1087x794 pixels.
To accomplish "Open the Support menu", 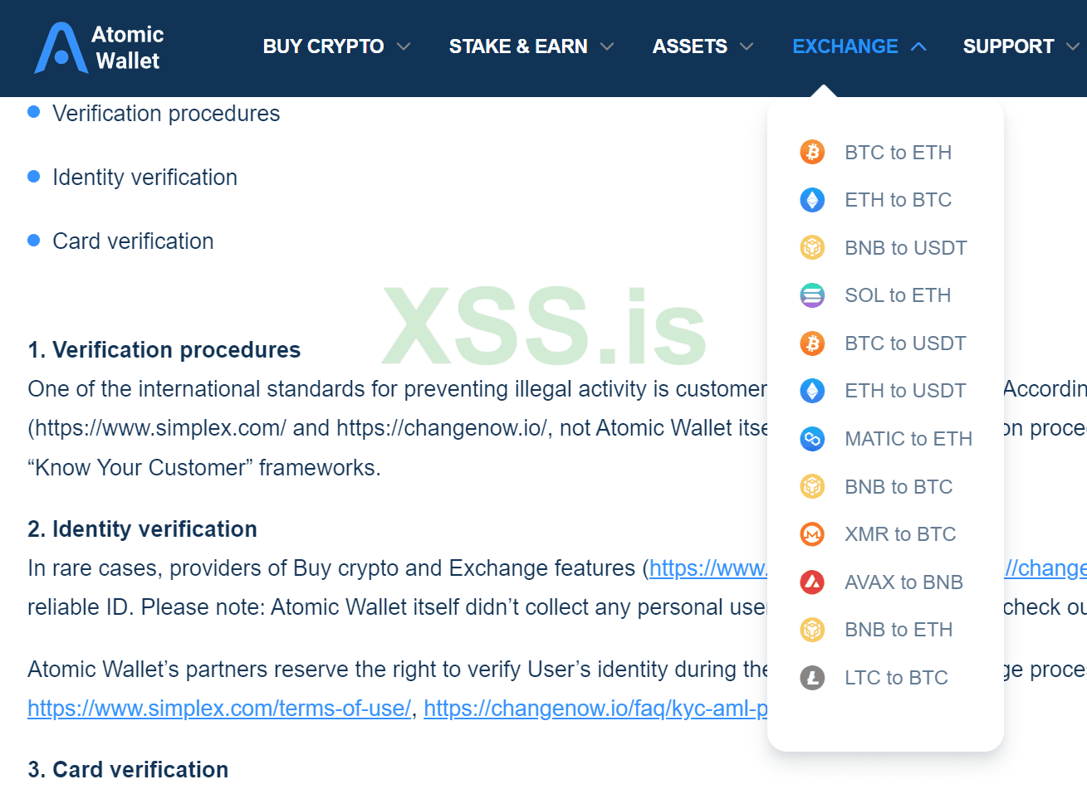I will click(1020, 46).
